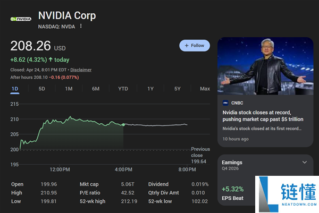Select the 1Y chart range tab
The width and height of the screenshot is (319, 213).
point(150,89)
